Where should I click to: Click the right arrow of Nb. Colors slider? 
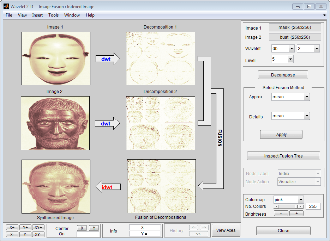[x=301, y=206]
